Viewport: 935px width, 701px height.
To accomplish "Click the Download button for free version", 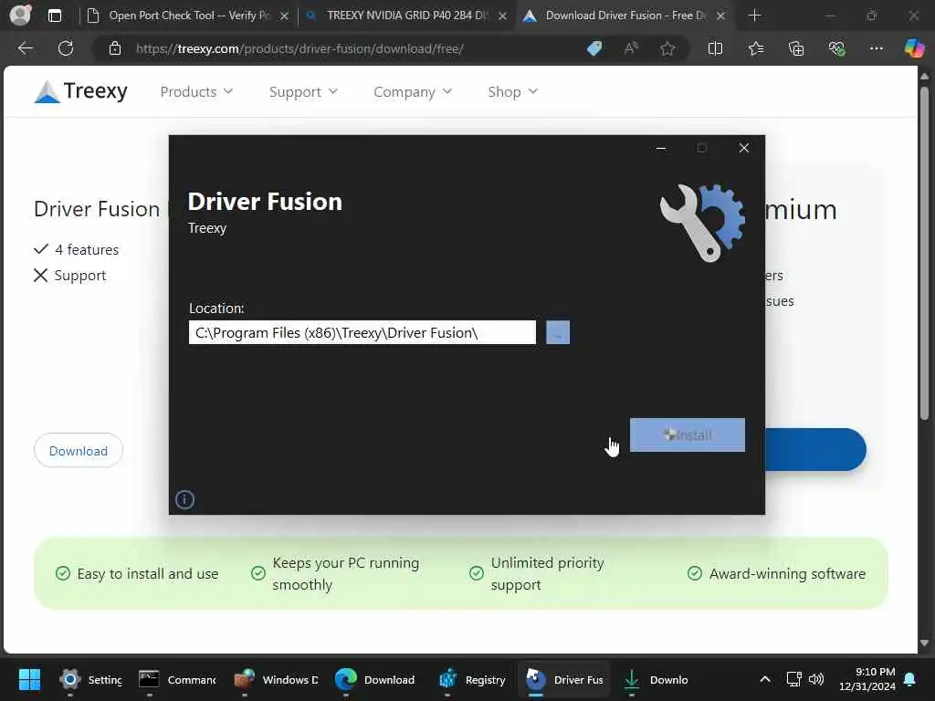I will [79, 451].
